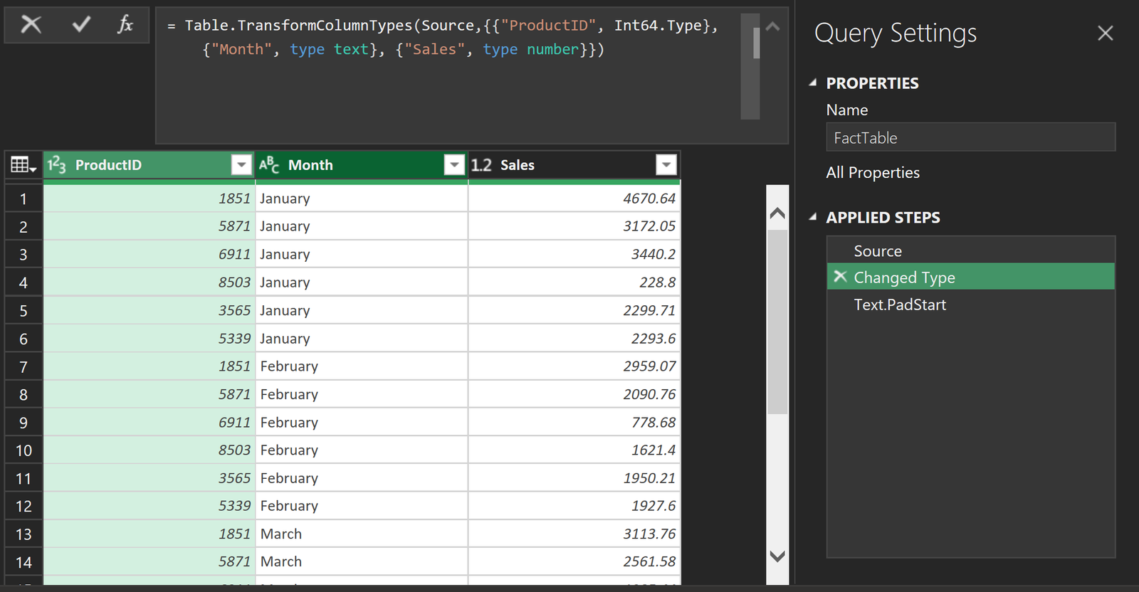Expand the formula bar chevron
Viewport: 1139px width, 592px height.
coord(773,27)
